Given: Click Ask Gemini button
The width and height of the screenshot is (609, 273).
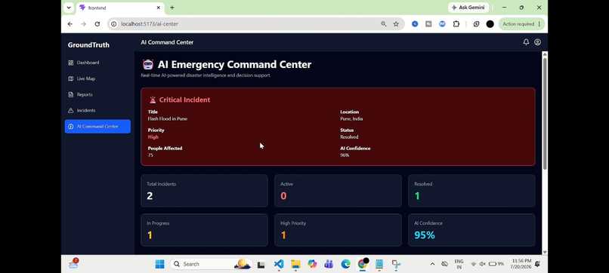Looking at the screenshot, I should [x=468, y=8].
